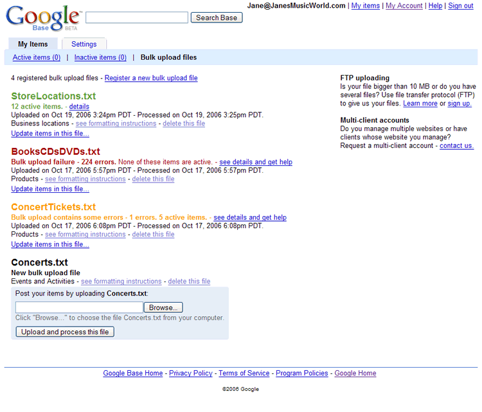
Task: Select Bulk upload files section
Action: (168, 57)
